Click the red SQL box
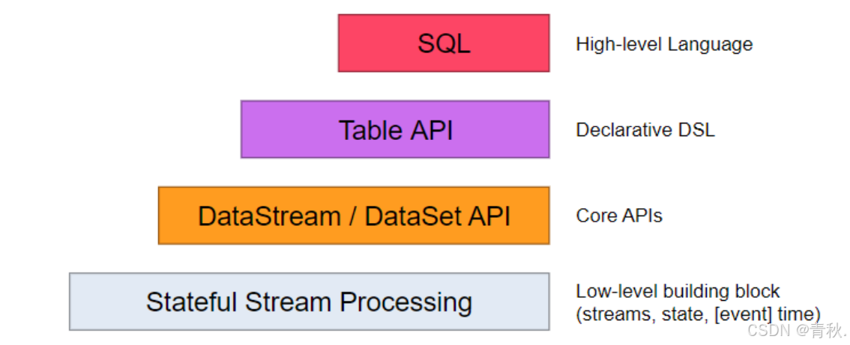This screenshot has height=345, width=850. pyautogui.click(x=443, y=43)
